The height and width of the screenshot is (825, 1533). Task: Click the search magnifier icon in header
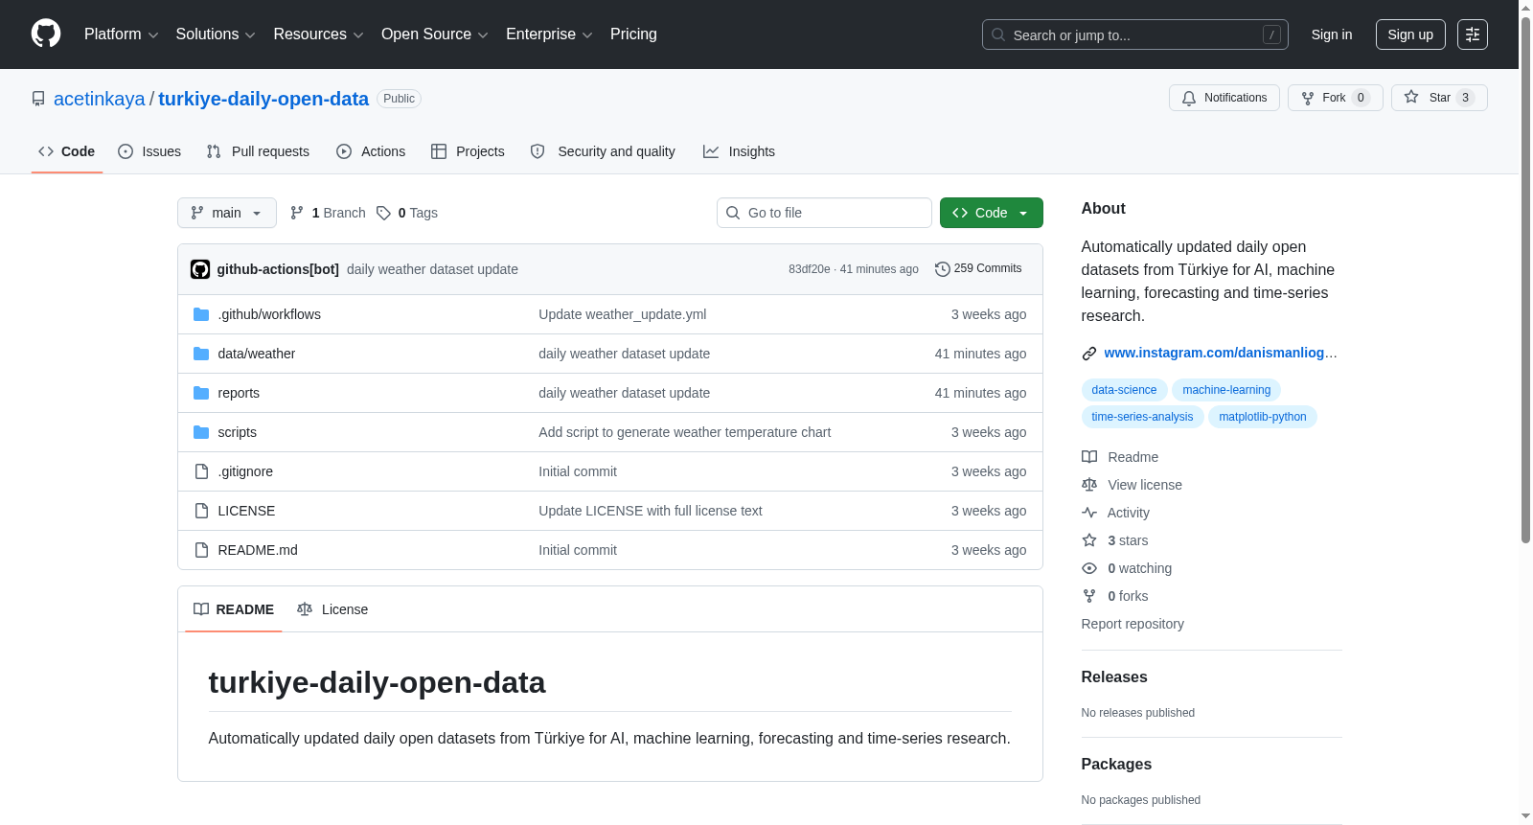click(x=998, y=34)
